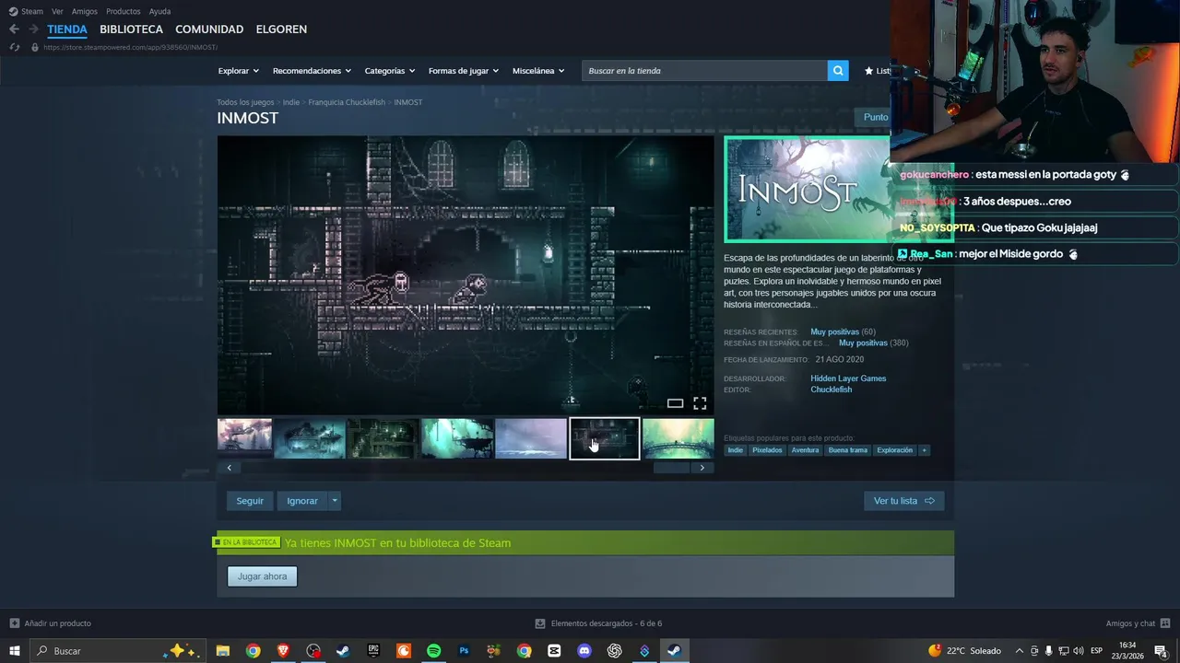1180x663 pixels.
Task: Click the active Steam taskbar icon
Action: tap(674, 651)
